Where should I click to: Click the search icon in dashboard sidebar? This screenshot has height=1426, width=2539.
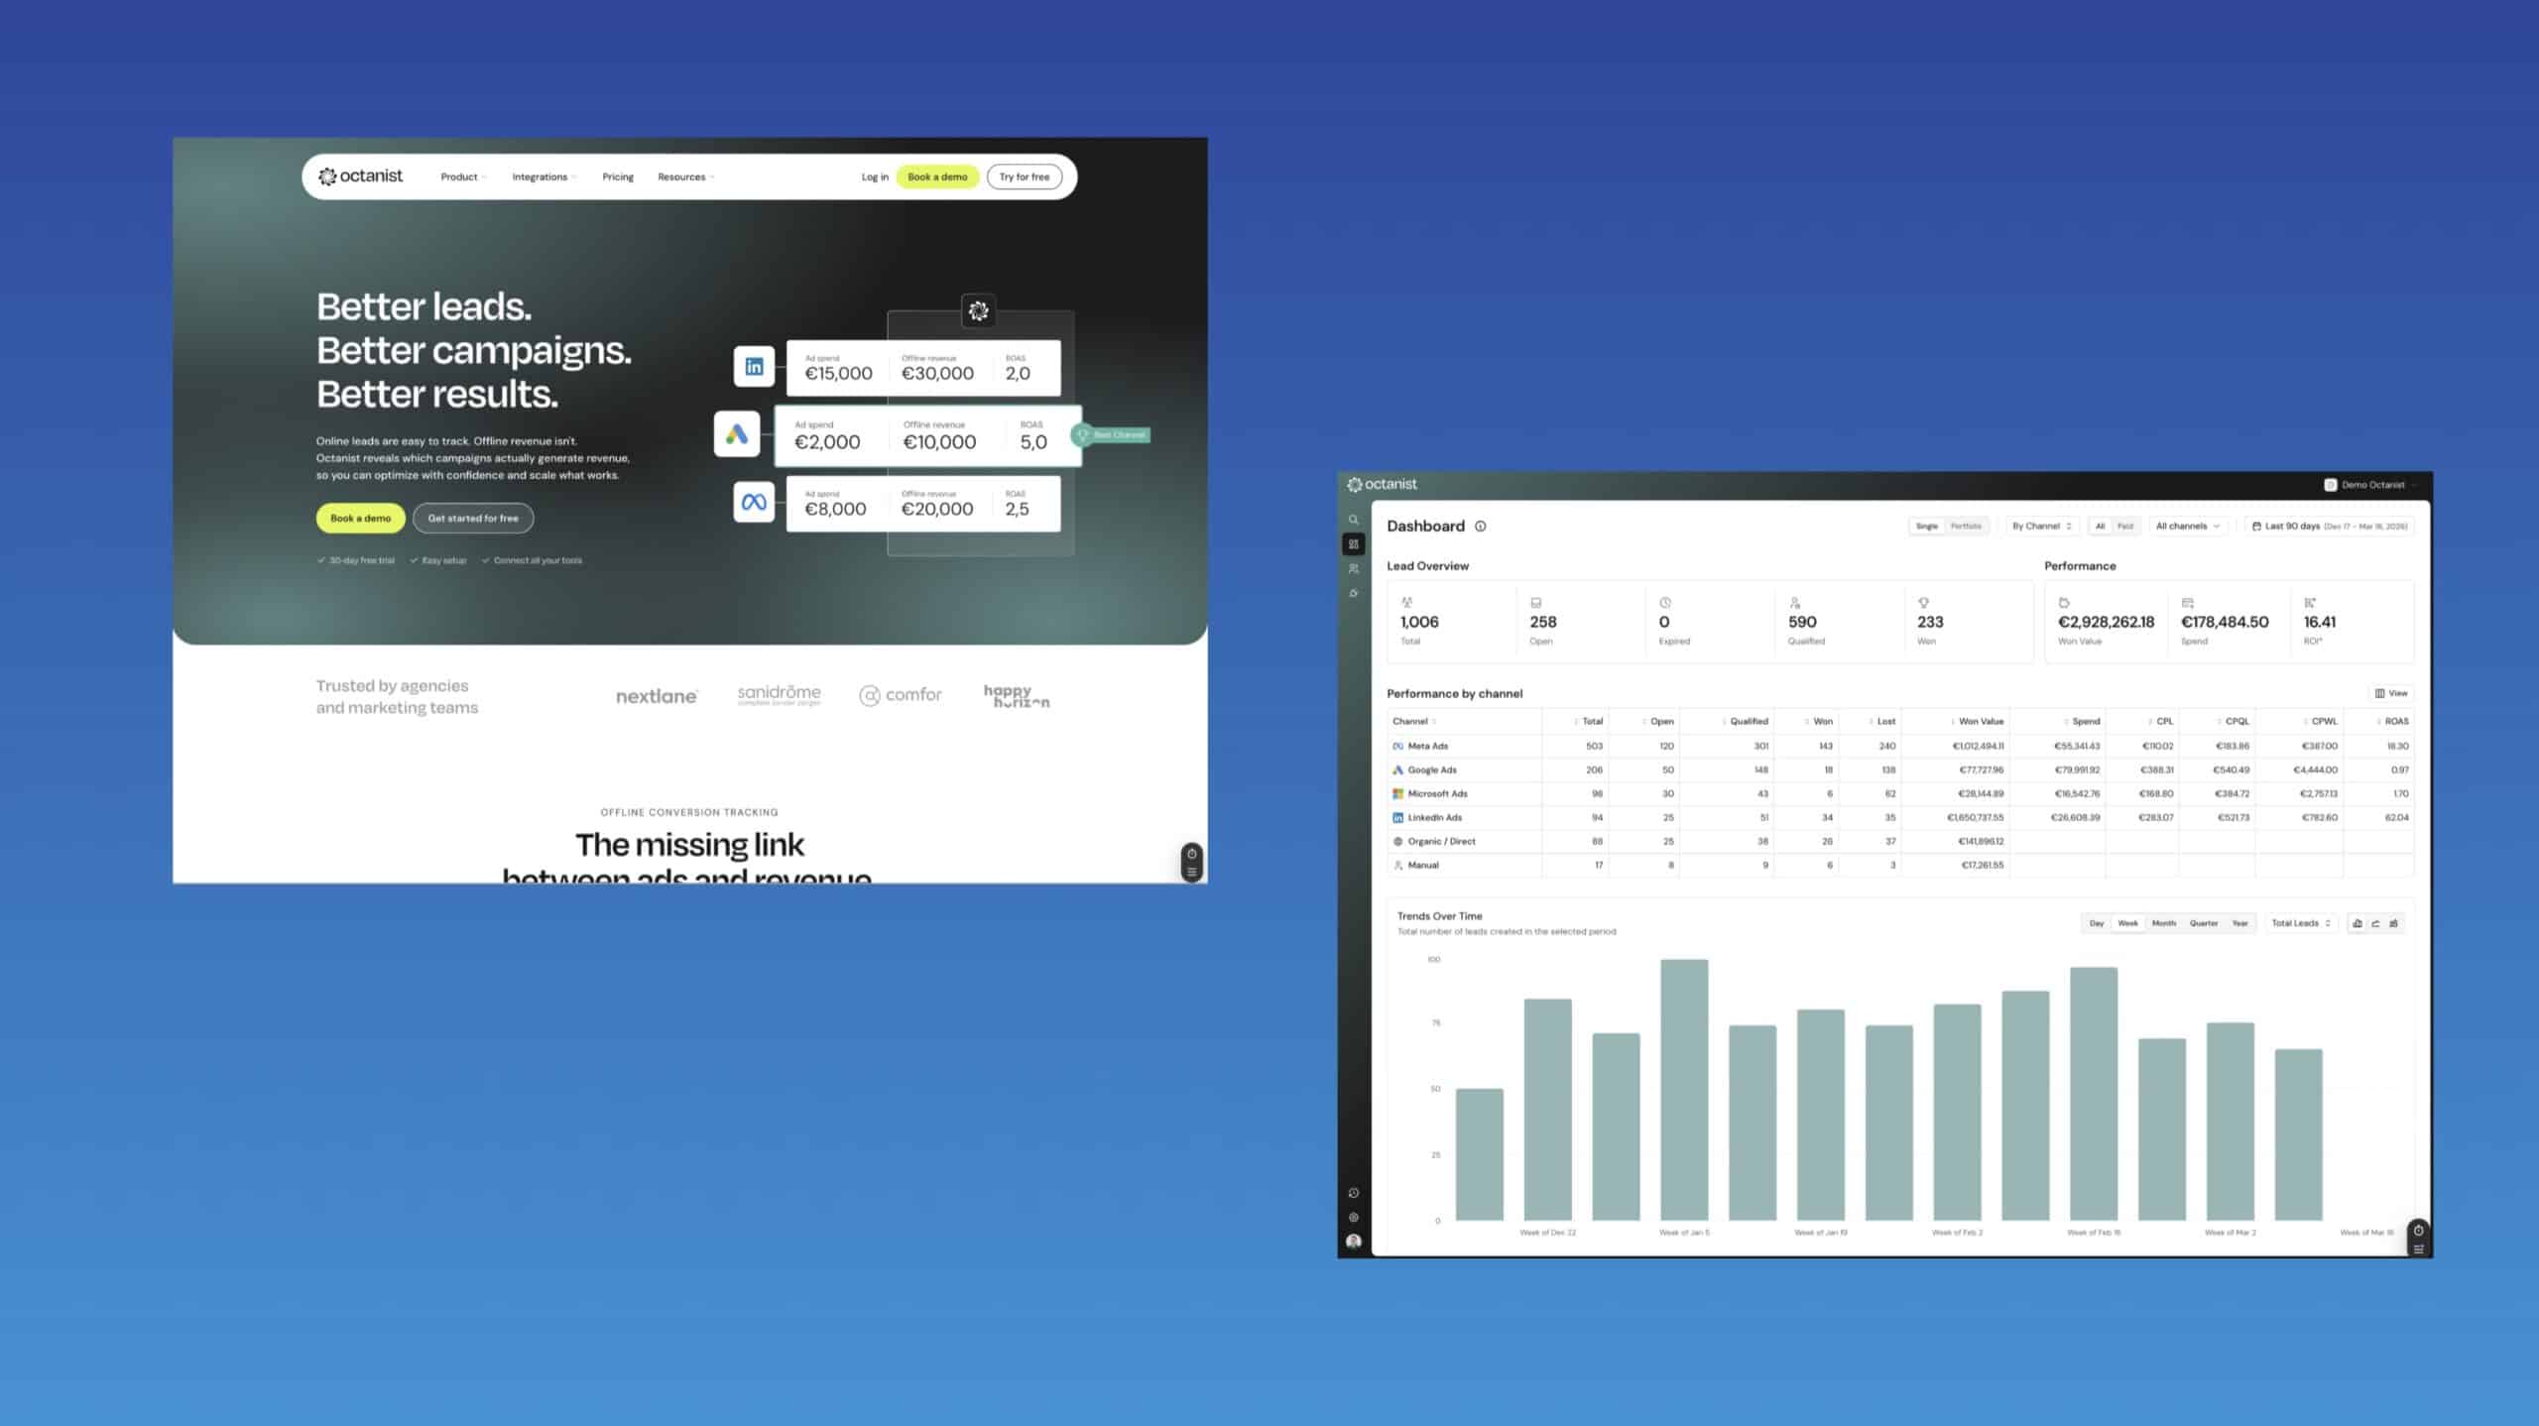click(1353, 520)
